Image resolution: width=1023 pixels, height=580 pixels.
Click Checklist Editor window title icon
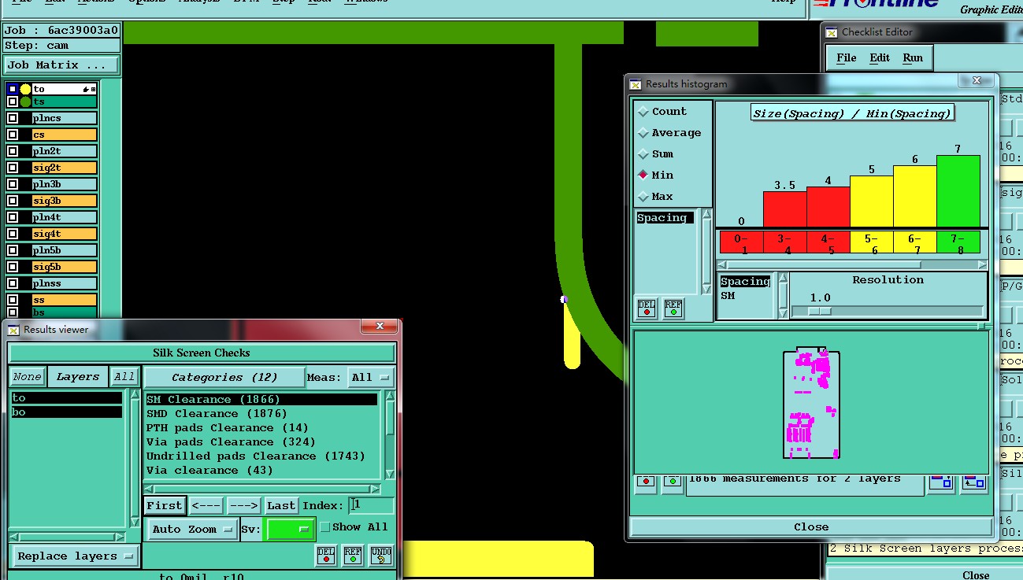tap(832, 32)
